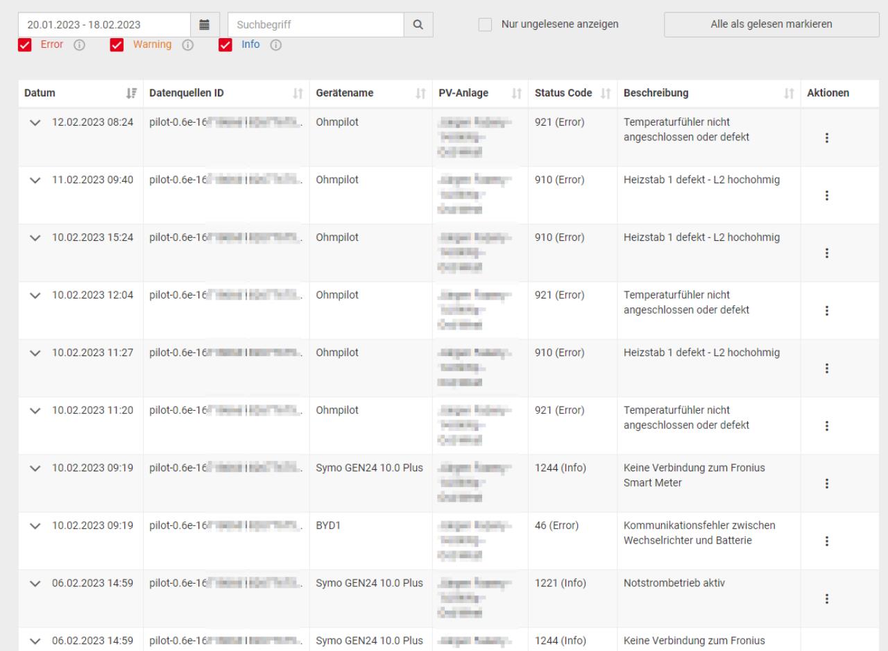Open actions menu for 10.02.2023 11:20 row
This screenshot has width=888, height=651.
coord(826,426)
